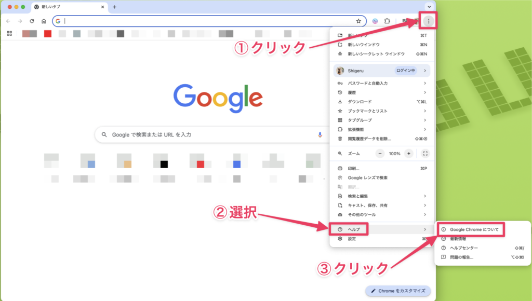Select Google レンズで検索 menu item
This screenshot has width=532, height=301.
382,177
